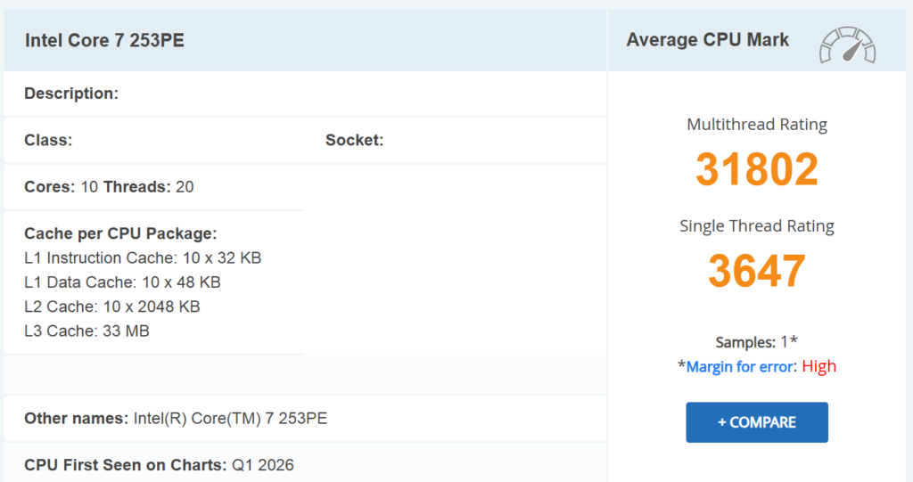The height and width of the screenshot is (482, 913).
Task: Click the multithread score 31802
Action: (756, 169)
